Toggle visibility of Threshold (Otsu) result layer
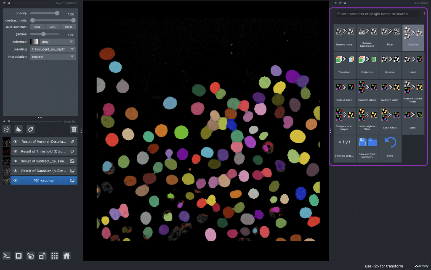The image size is (431, 270). [16, 152]
